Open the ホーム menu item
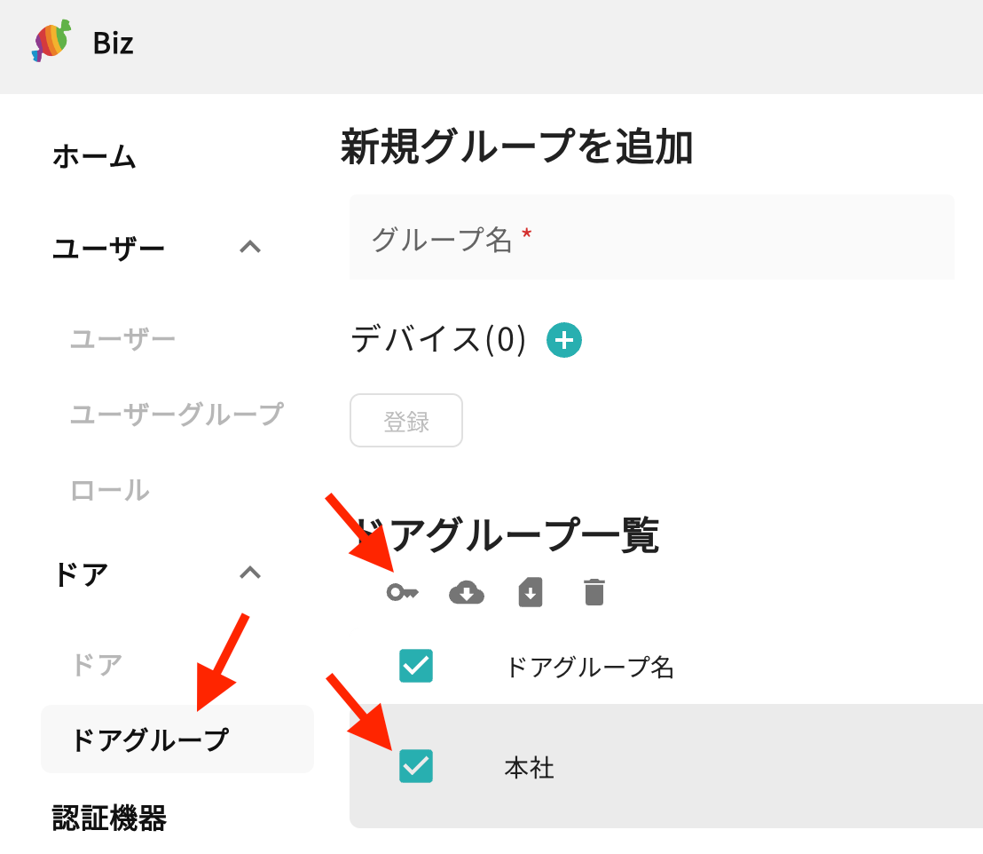This screenshot has height=854, width=983. point(94,156)
